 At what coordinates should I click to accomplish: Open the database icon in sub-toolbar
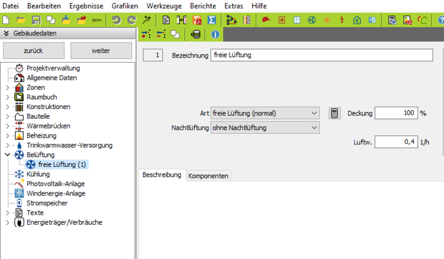click(x=195, y=34)
